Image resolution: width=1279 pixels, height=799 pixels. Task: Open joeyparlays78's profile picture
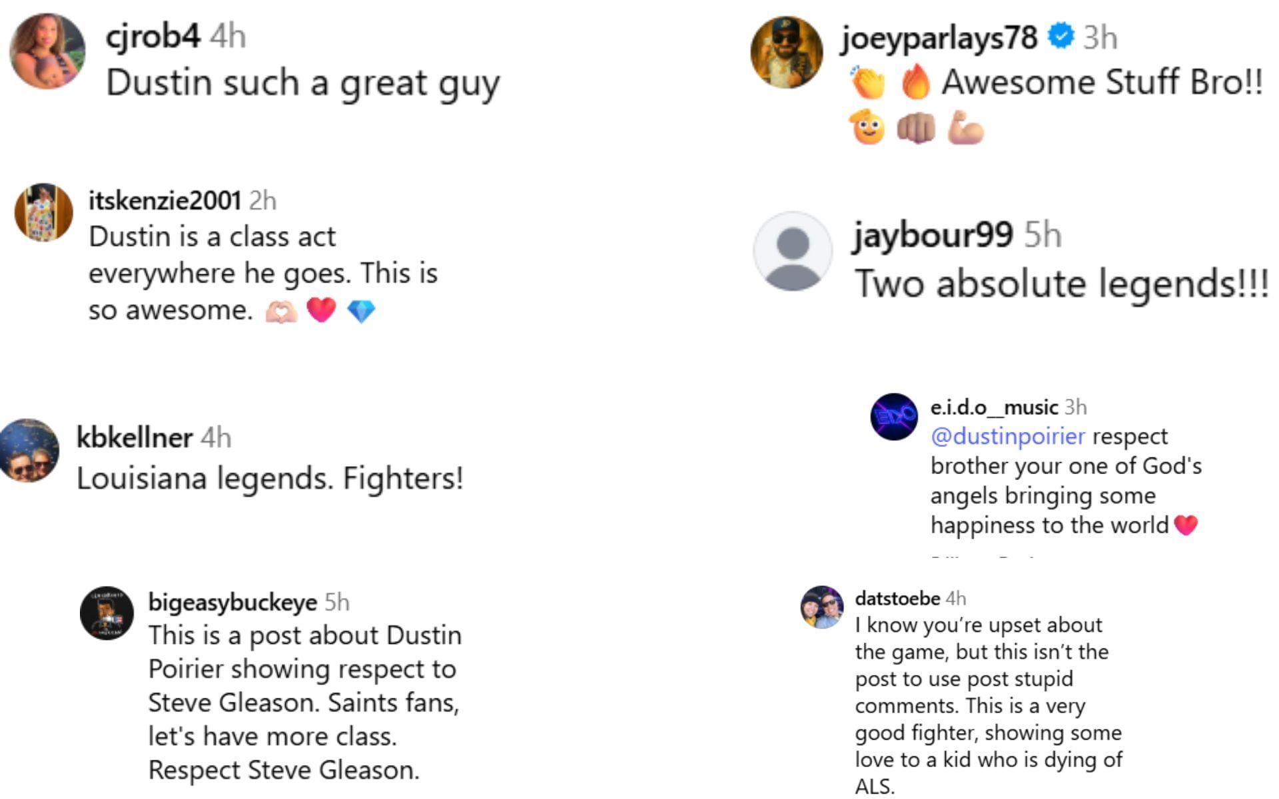(x=787, y=52)
